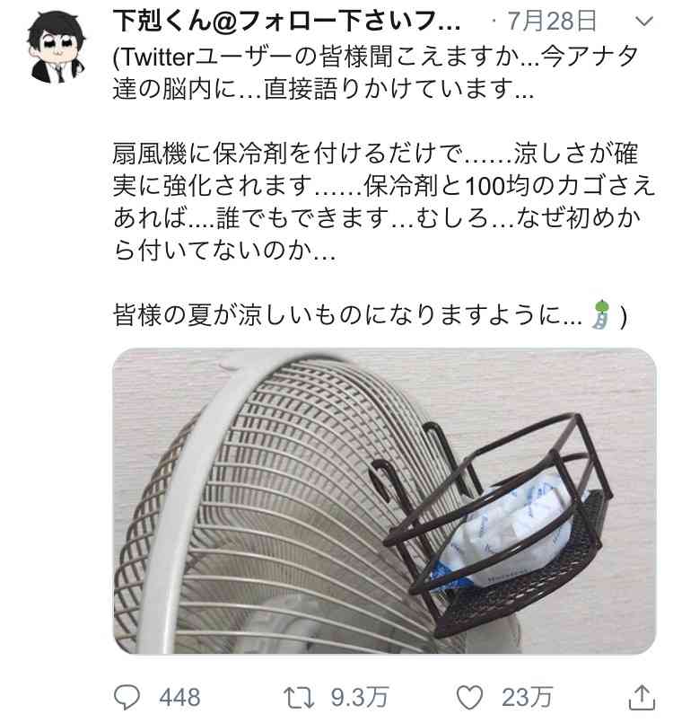This screenshot has height=723, width=673.
Task: View replies via the 448 count
Action: pyautogui.click(x=179, y=697)
